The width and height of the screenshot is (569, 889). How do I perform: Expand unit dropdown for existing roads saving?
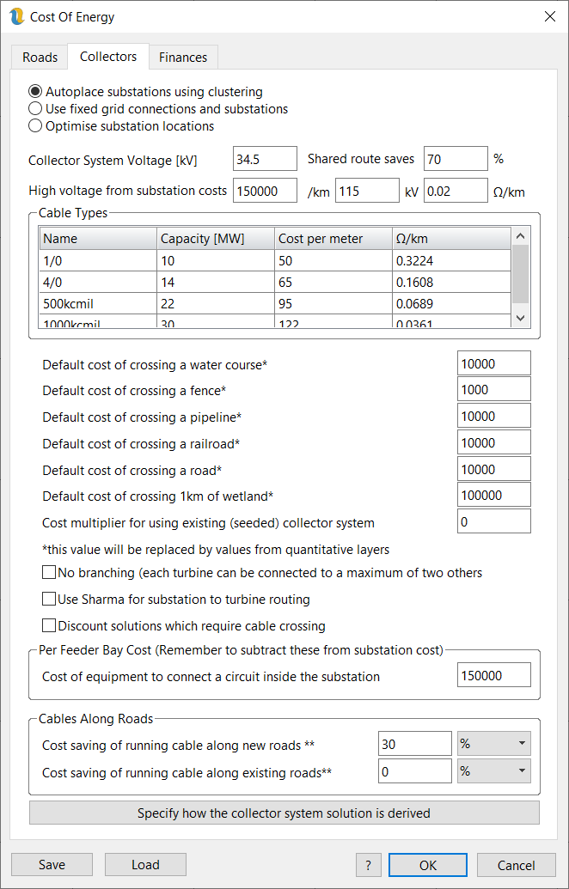pyautogui.click(x=493, y=771)
